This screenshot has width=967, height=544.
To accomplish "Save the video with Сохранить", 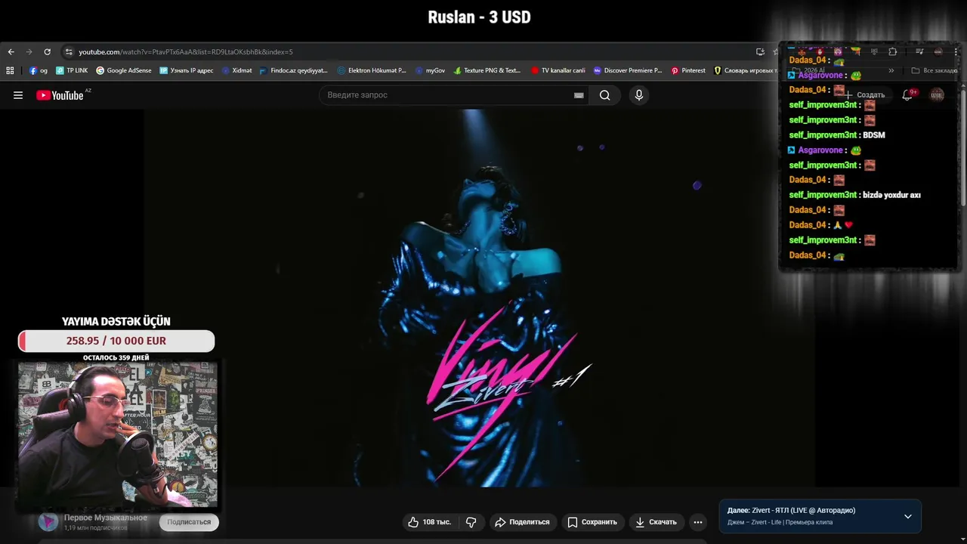I will [592, 522].
